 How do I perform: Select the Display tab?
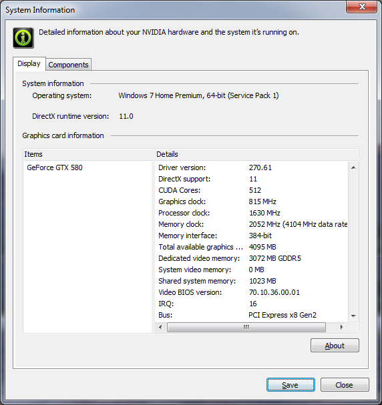29,63
